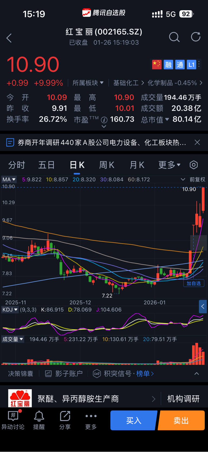Set a price alert via 提醒
The image size is (208, 452).
pos(39,420)
